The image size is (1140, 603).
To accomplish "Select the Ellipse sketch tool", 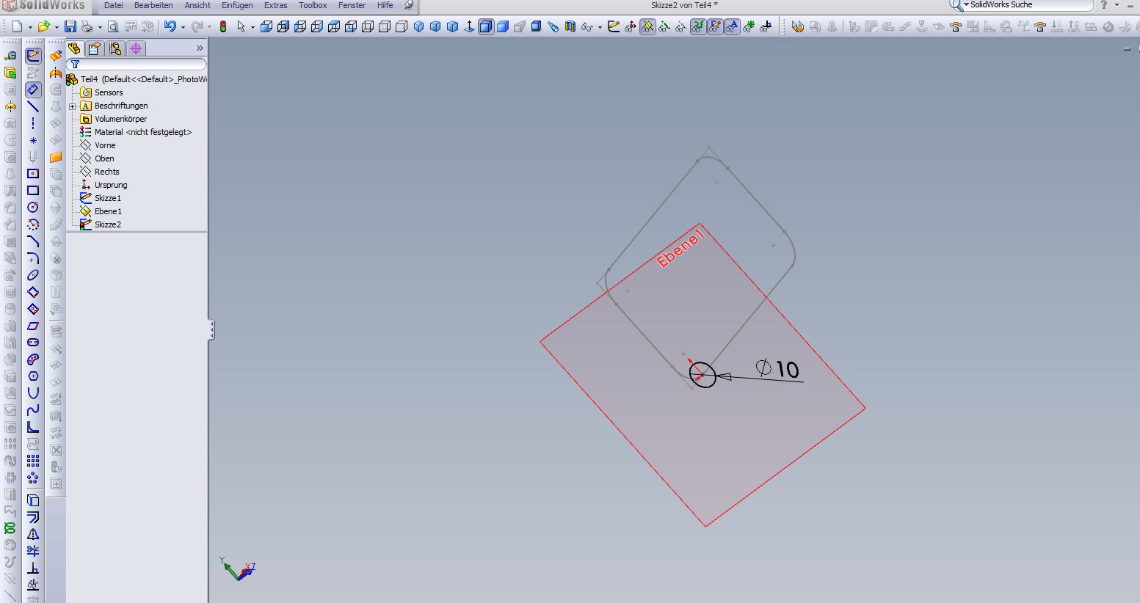I will pyautogui.click(x=33, y=275).
